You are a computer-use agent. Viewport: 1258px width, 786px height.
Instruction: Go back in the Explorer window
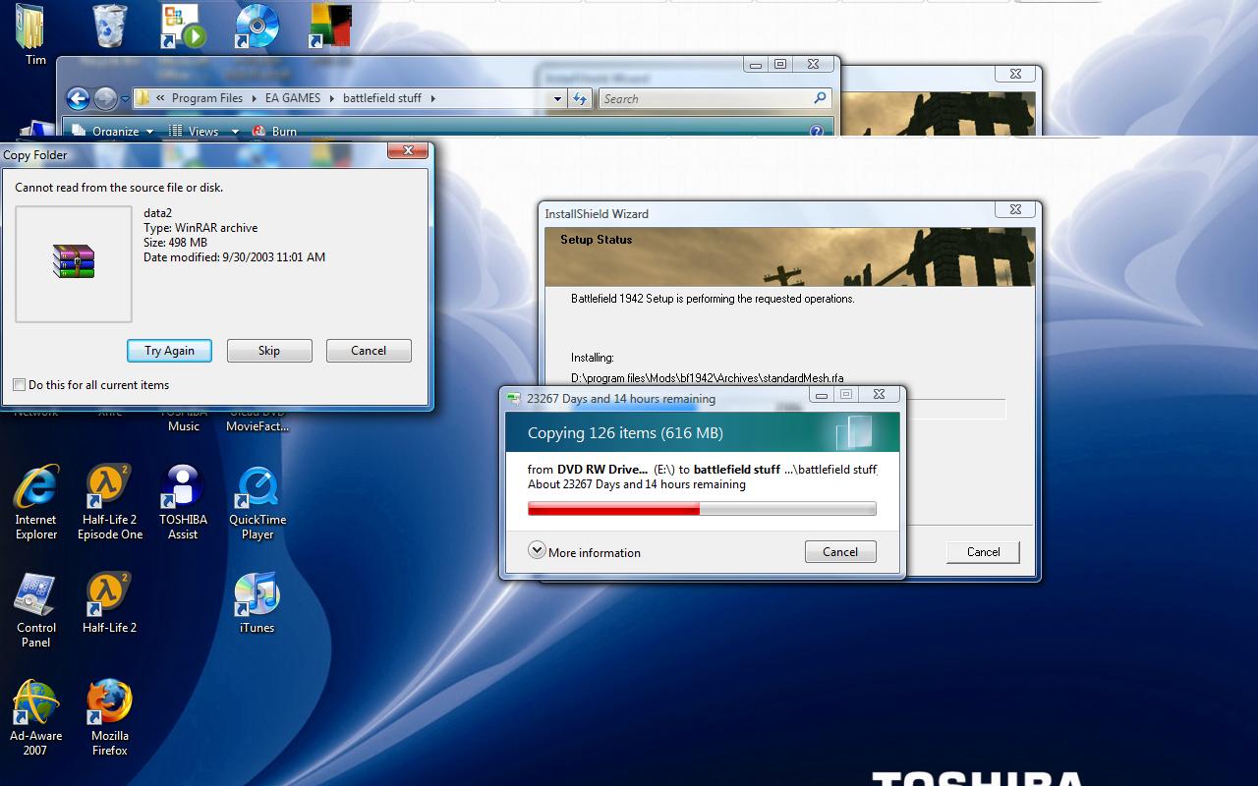[x=78, y=98]
